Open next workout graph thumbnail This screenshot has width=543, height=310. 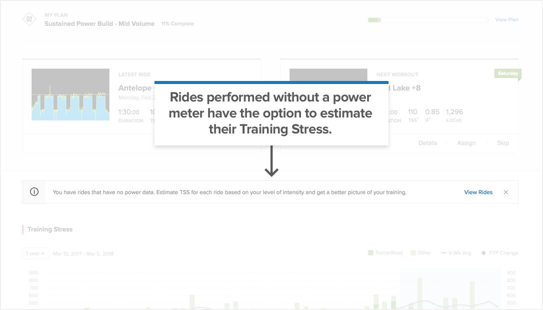click(x=328, y=75)
